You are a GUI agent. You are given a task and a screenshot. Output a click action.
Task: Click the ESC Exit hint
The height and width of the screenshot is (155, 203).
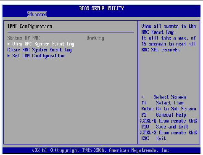tap(154, 139)
